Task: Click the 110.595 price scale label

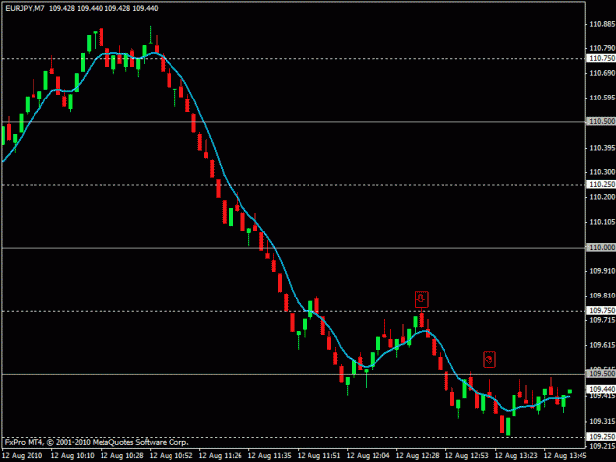Action: tap(602, 98)
